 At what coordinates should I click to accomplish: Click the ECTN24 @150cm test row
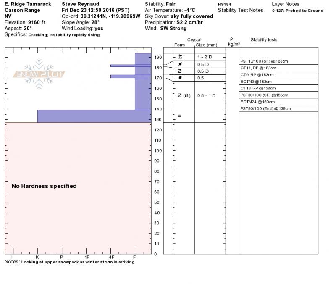tap(257, 102)
